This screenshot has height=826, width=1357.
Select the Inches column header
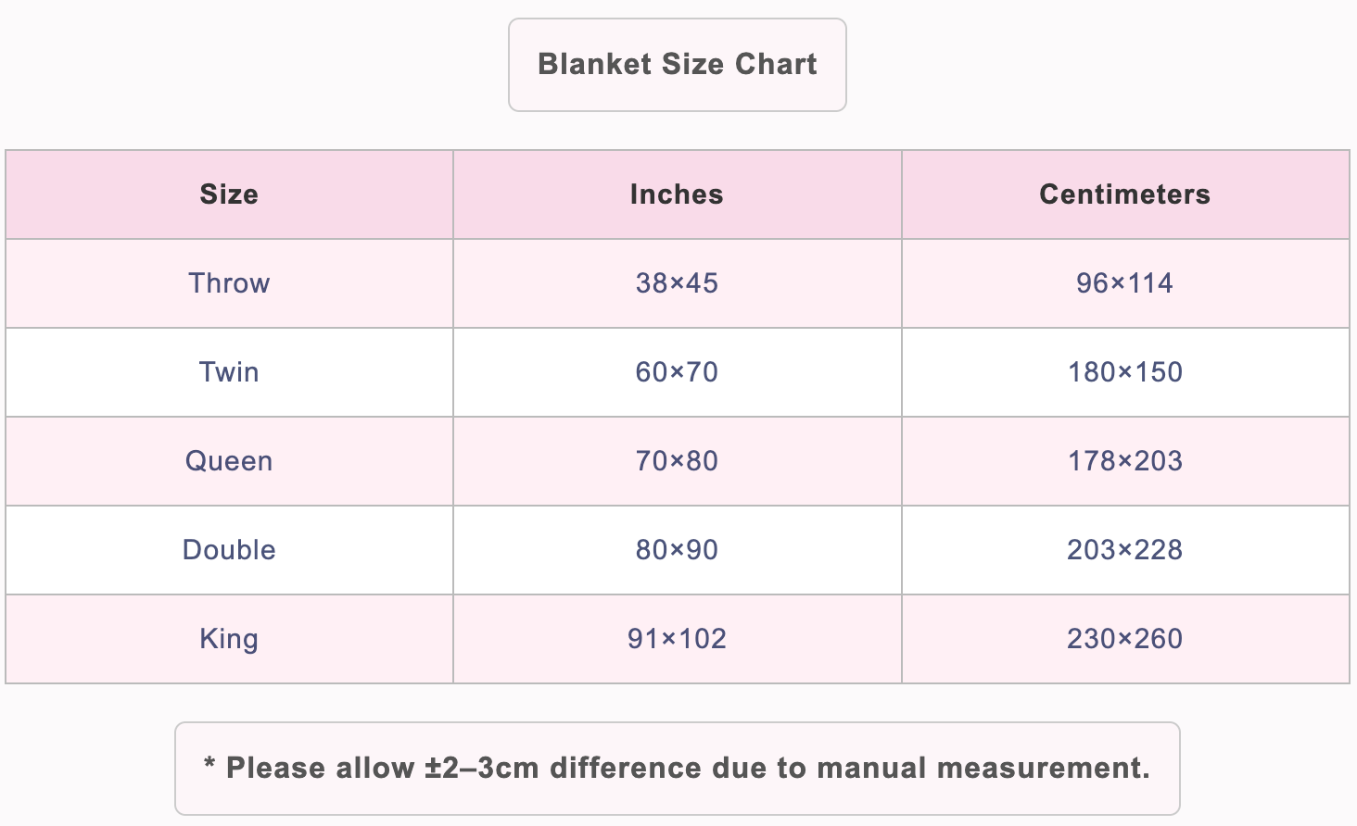(x=678, y=194)
